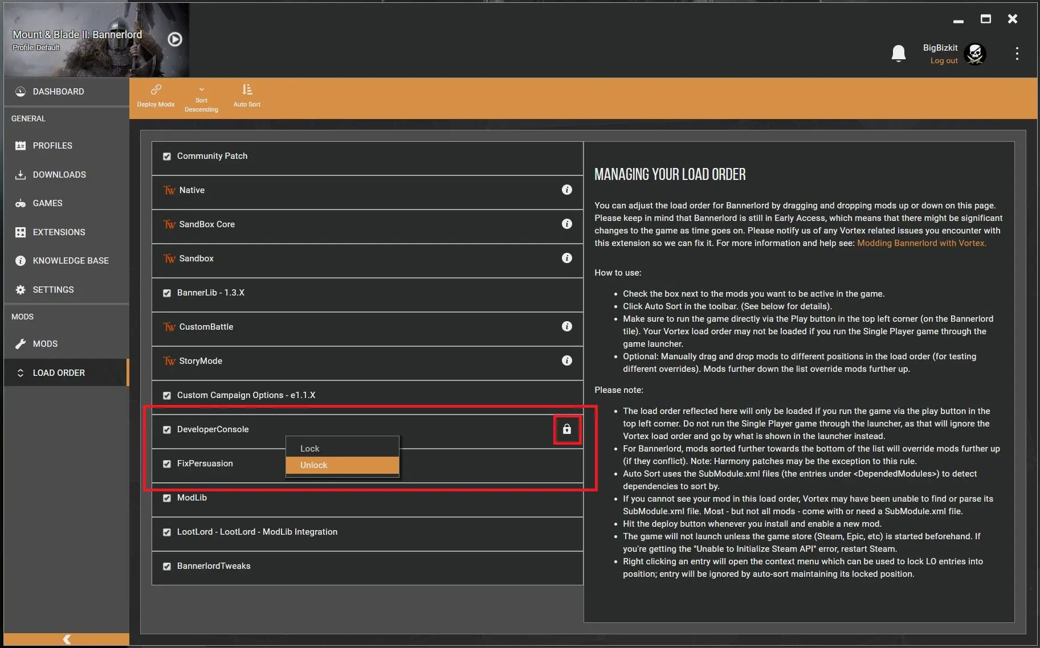Open the three-dot more options menu

coord(1017,54)
